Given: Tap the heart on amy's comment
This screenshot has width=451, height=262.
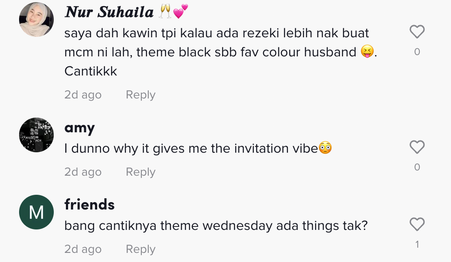Looking at the screenshot, I should click(x=417, y=147).
